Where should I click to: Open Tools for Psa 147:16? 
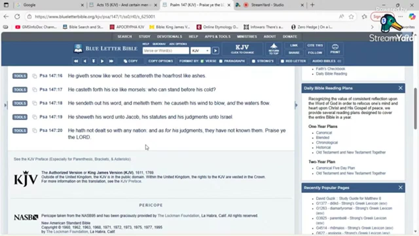pyautogui.click(x=20, y=76)
